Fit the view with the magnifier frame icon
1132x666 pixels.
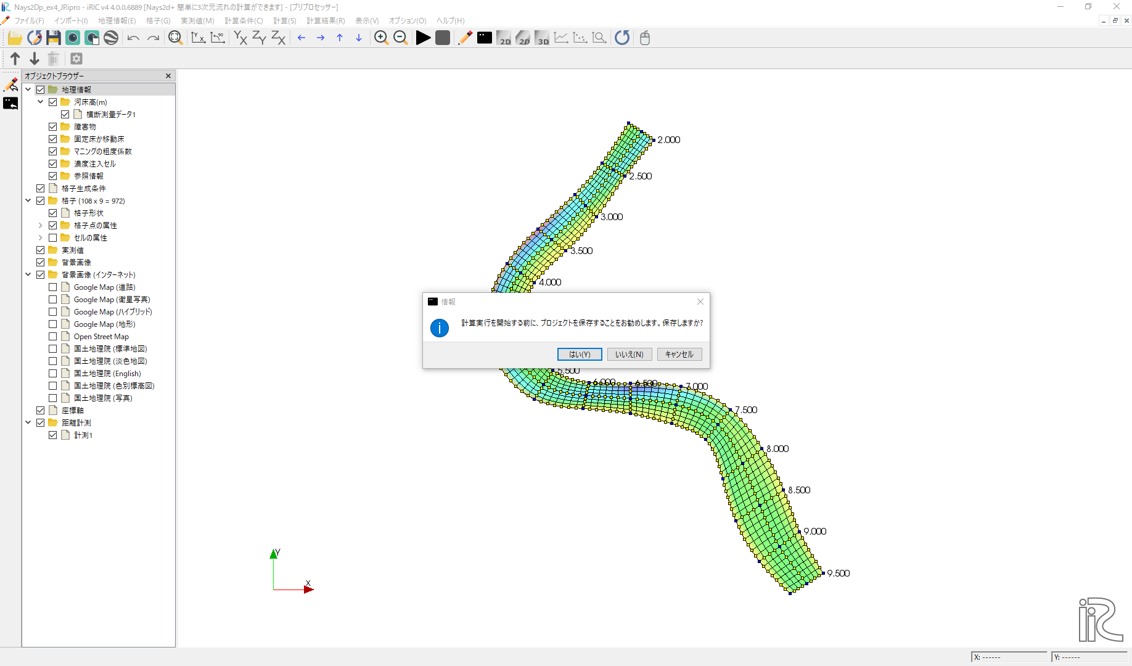[x=176, y=38]
